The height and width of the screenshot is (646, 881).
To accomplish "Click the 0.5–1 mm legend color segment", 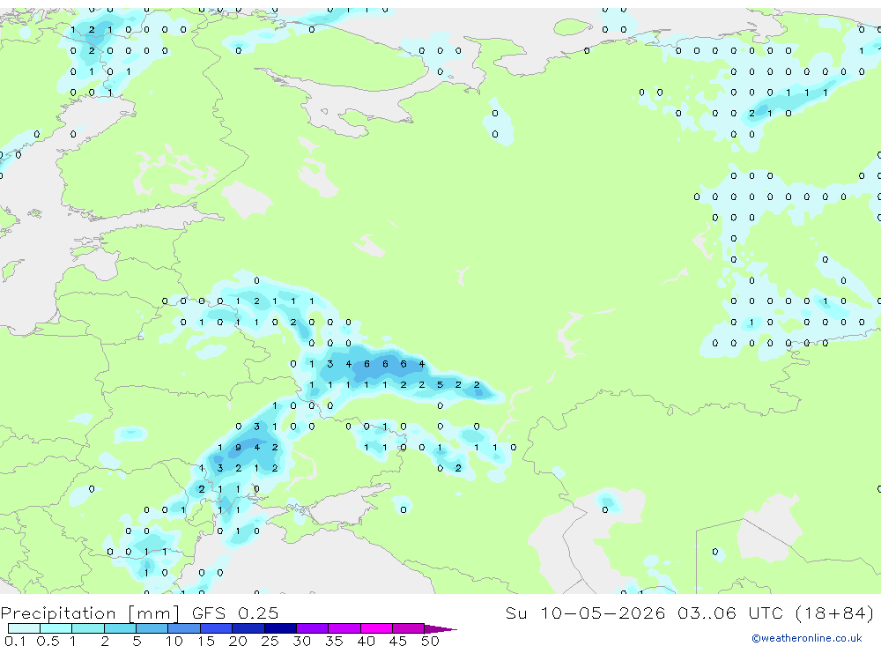I will click(56, 628).
